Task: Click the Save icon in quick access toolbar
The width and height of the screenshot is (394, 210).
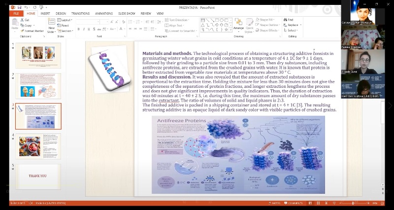Action: pos(19,8)
